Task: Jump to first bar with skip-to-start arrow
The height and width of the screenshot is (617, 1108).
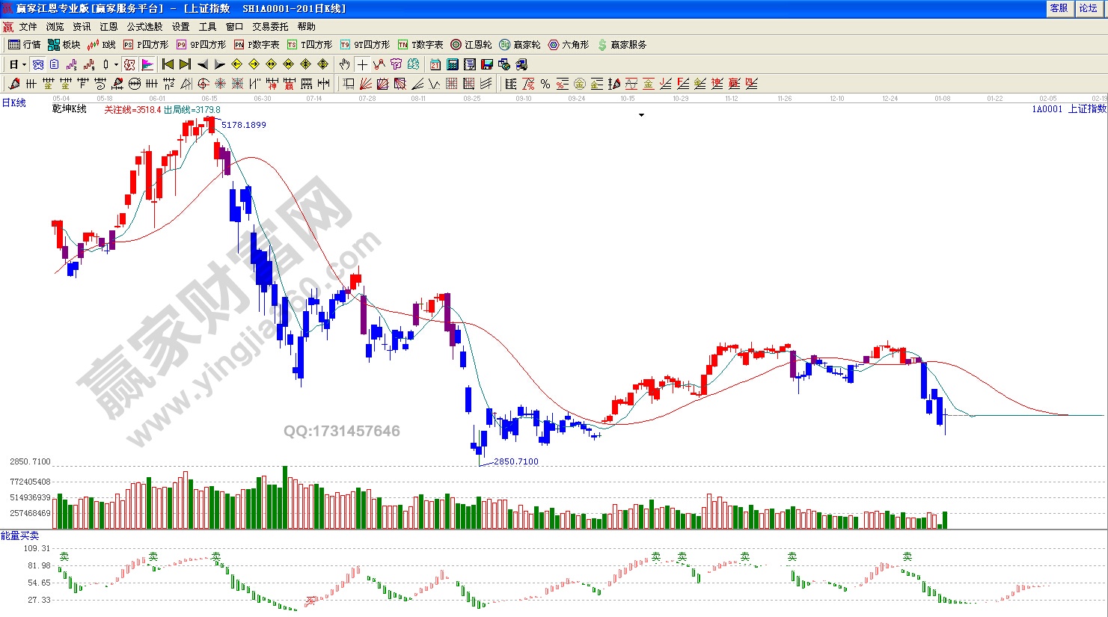Action: [x=168, y=64]
